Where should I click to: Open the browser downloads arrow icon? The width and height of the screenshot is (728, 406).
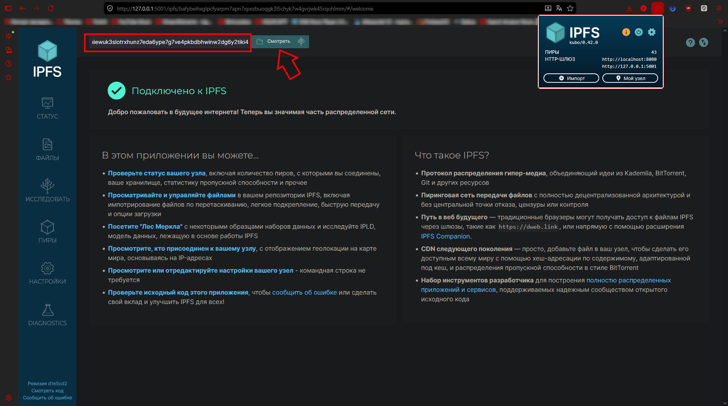(x=629, y=8)
